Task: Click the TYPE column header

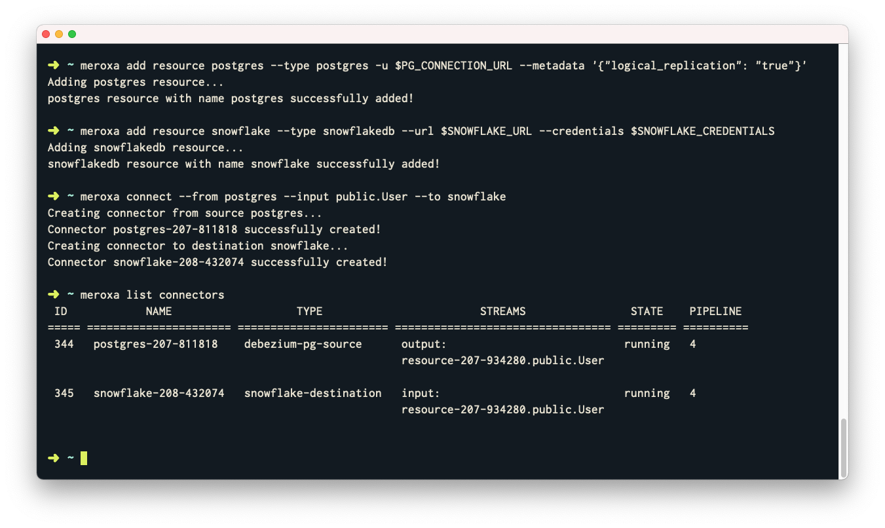Action: pos(309,311)
